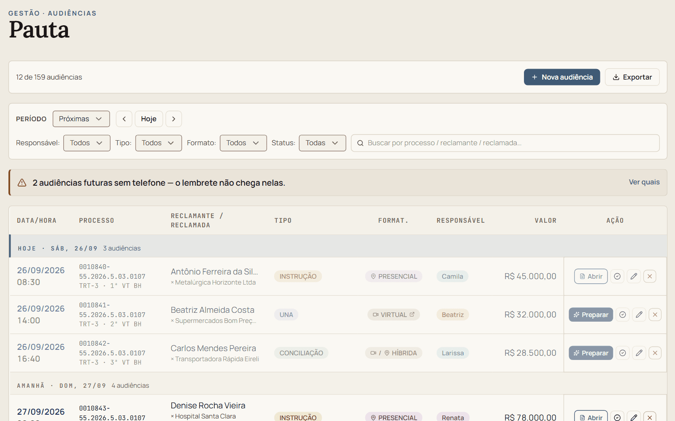Select the Larissa responsável chip

coord(453,353)
